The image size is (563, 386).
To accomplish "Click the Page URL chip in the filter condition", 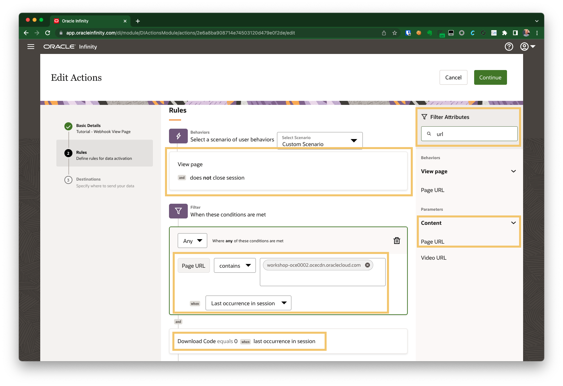I will [193, 265].
